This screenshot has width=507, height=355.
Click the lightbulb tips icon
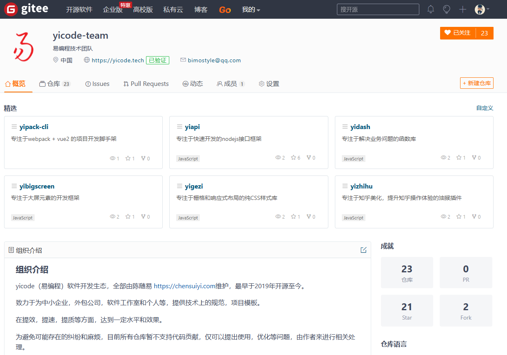pos(447,9)
